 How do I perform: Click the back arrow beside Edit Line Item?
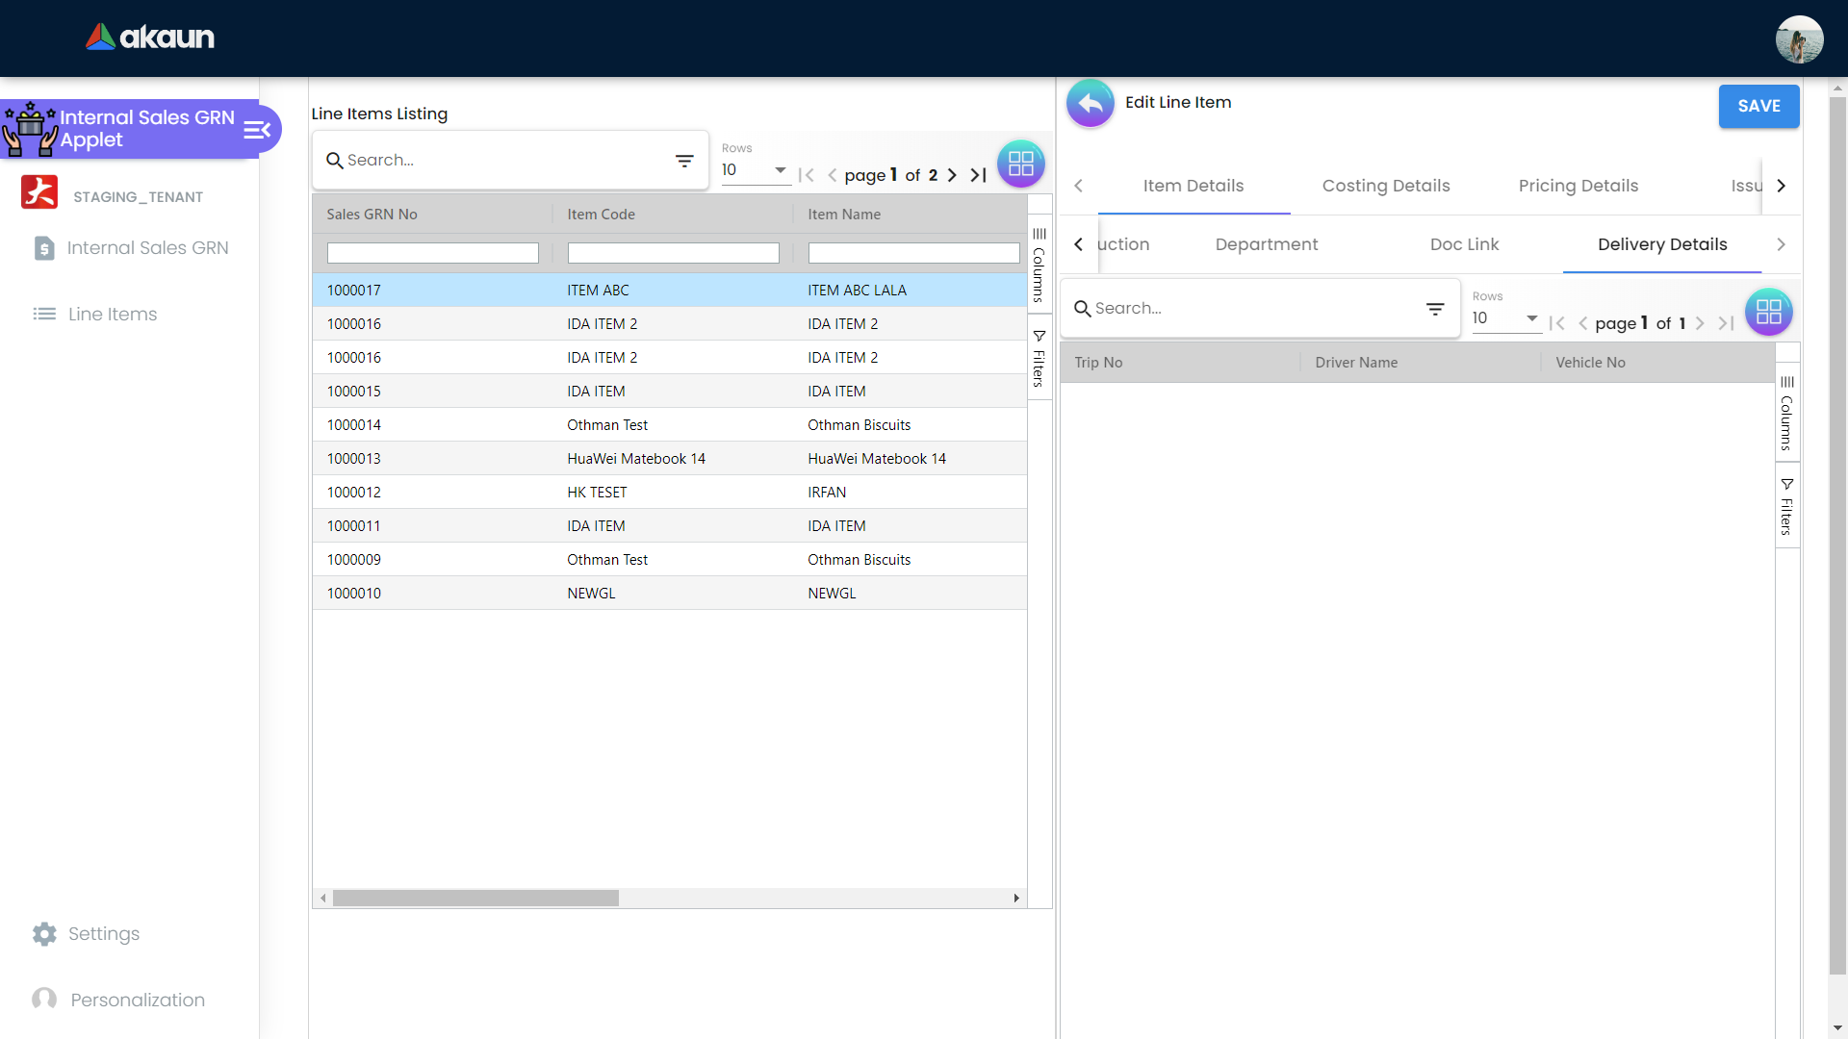point(1090,103)
